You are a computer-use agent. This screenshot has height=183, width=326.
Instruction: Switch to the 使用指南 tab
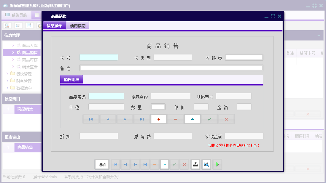(77, 25)
